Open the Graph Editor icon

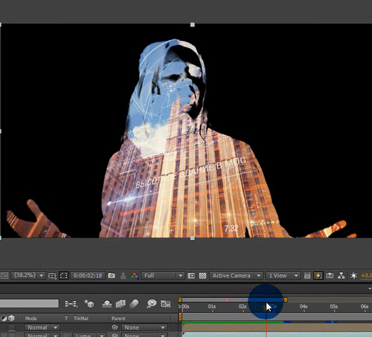[x=165, y=304]
